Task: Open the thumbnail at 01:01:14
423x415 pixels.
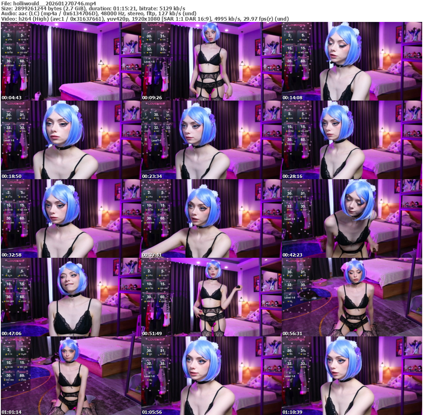Action: coord(71,376)
